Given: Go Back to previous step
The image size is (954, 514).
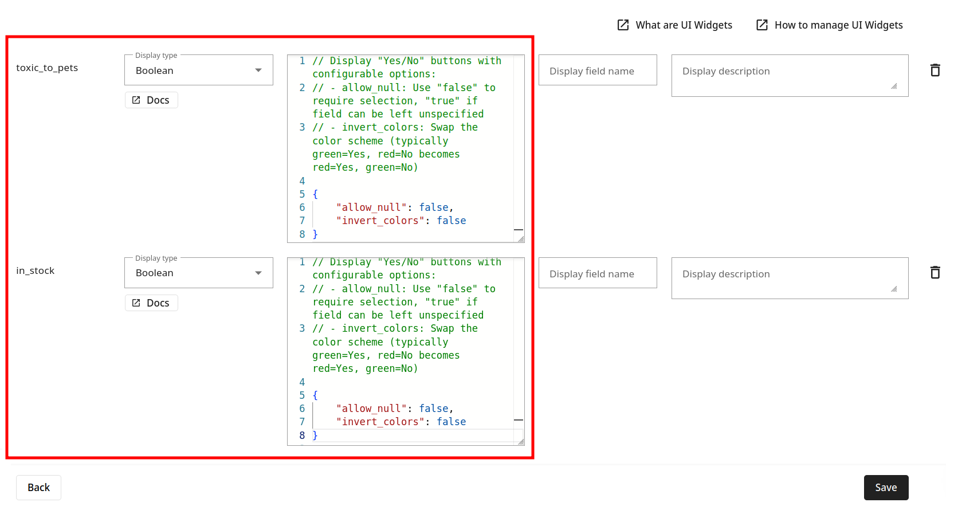Looking at the screenshot, I should [38, 488].
